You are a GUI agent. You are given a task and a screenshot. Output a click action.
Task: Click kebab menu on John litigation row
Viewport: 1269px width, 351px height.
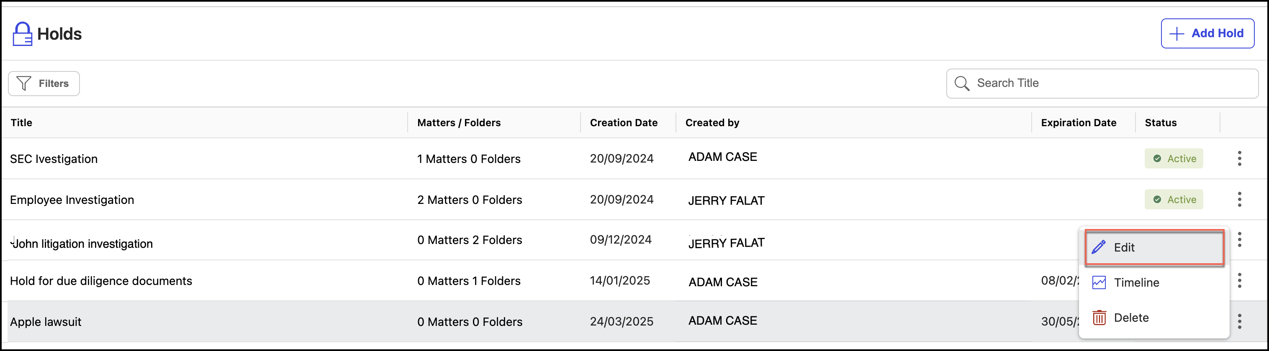click(1239, 240)
